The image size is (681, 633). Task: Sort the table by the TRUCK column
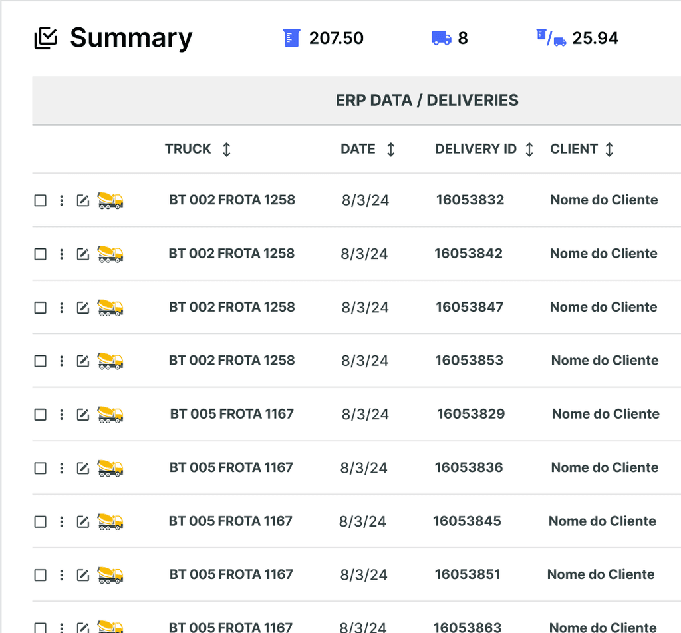[226, 149]
